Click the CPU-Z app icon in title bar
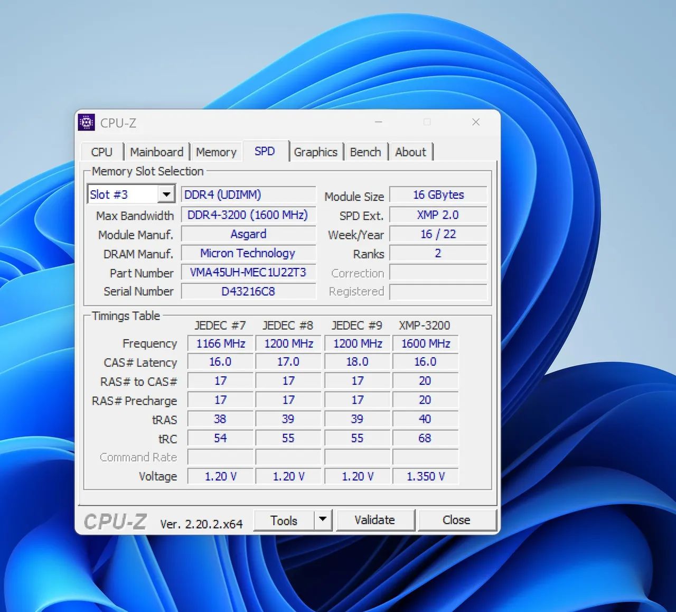This screenshot has width=676, height=612. (86, 122)
